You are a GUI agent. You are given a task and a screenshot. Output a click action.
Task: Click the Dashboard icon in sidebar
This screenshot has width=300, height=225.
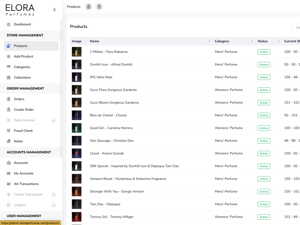click(9, 24)
